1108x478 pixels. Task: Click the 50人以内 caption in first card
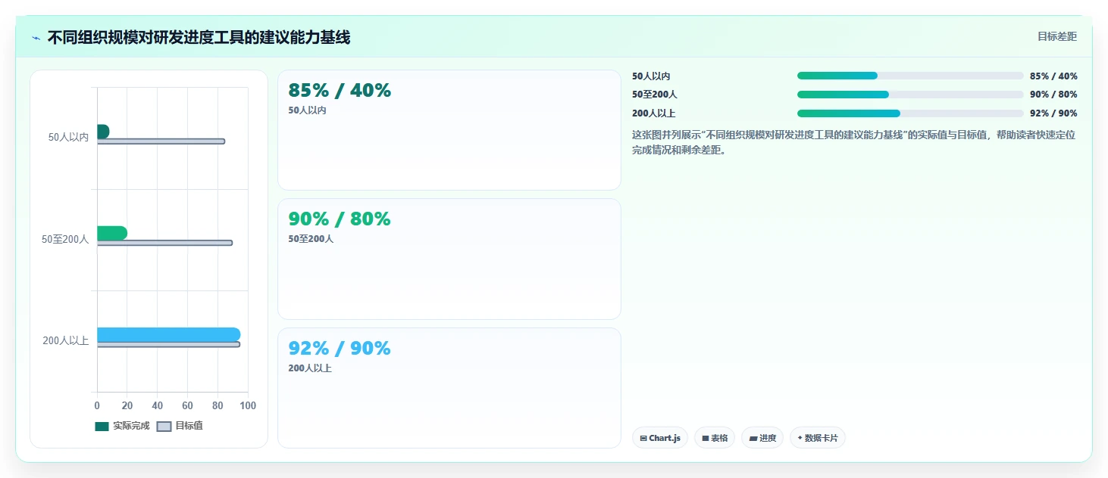(307, 110)
